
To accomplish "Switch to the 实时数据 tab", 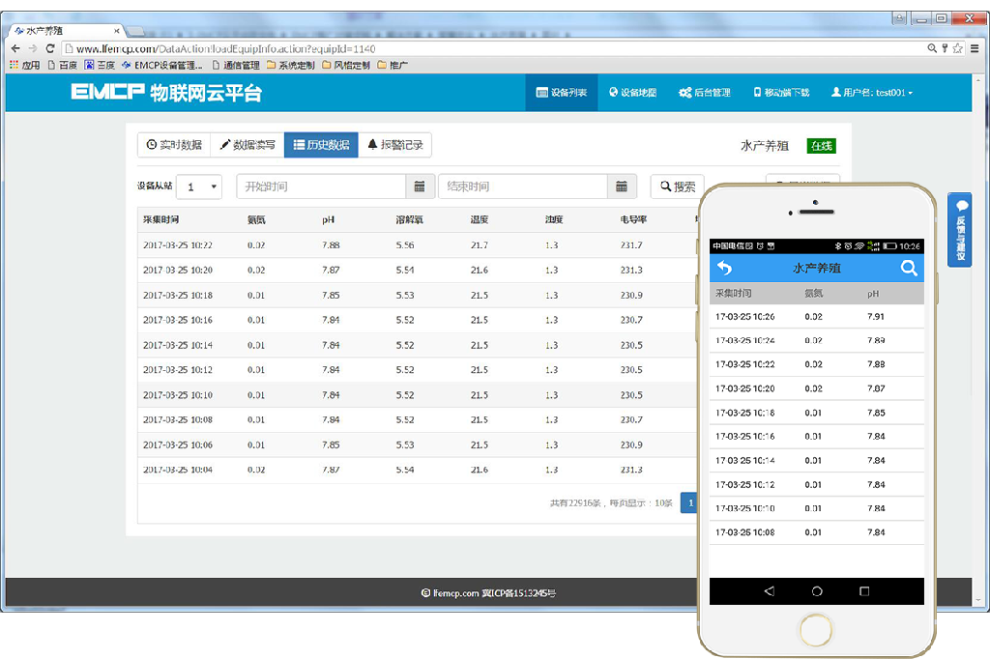I will [174, 145].
